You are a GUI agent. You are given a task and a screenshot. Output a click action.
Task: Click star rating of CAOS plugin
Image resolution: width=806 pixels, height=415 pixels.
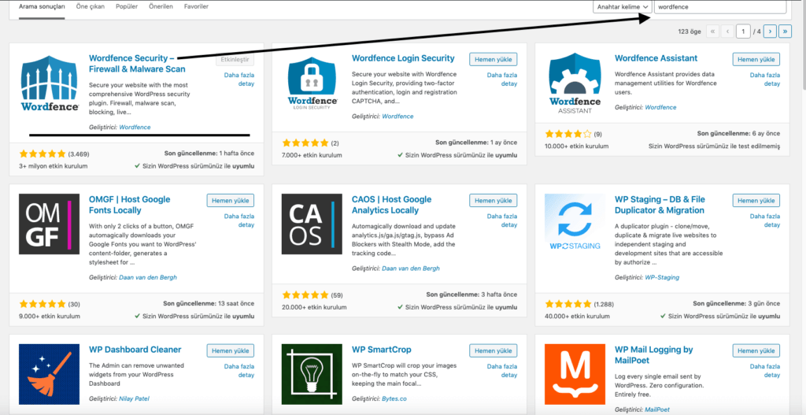305,295
